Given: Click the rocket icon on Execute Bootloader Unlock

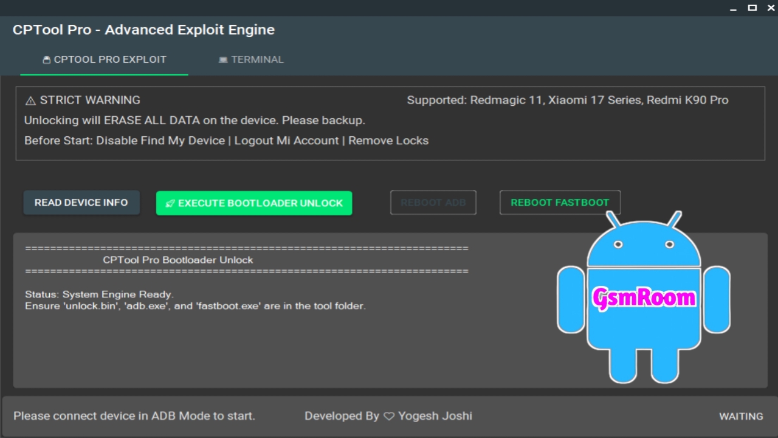Looking at the screenshot, I should click(x=170, y=203).
